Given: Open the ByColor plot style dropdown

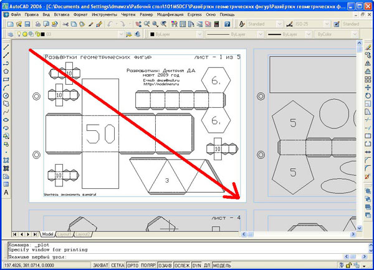Looking at the screenshot, I should (355, 34).
